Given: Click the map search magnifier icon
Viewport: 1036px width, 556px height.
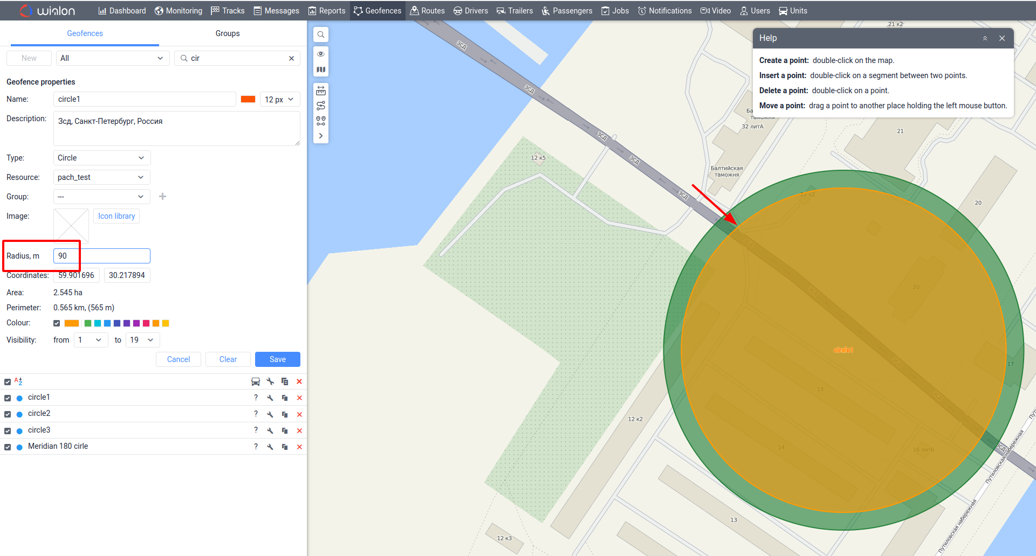Looking at the screenshot, I should click(321, 35).
